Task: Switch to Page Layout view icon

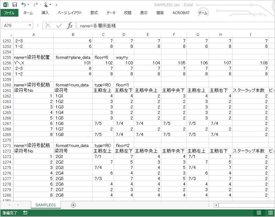Action: coord(270,213)
